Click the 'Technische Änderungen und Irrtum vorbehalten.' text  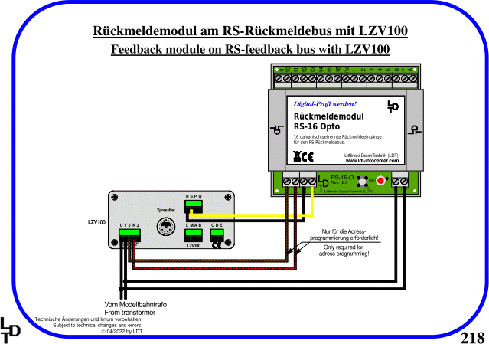coord(89,319)
